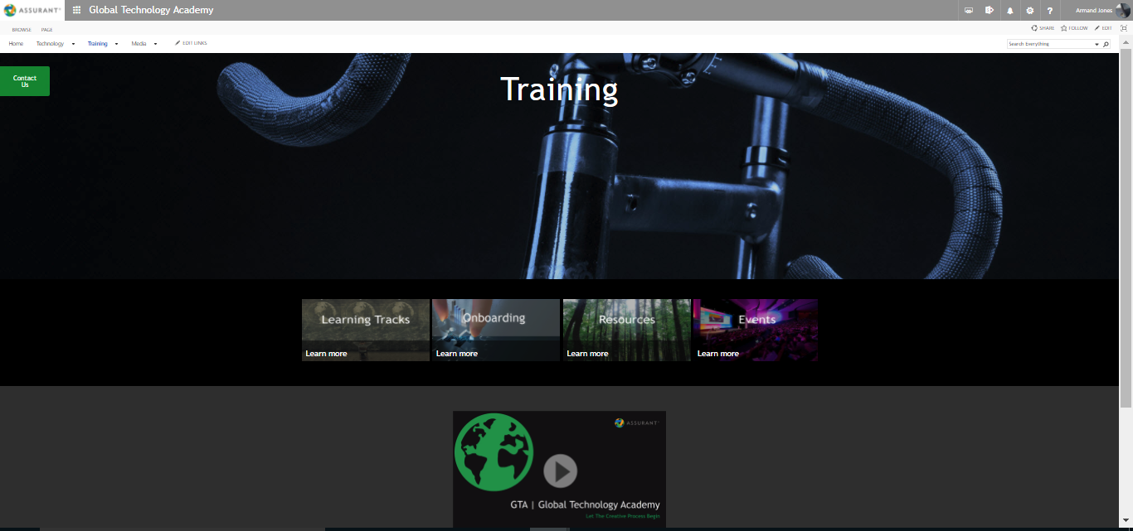Open the Learning Tracks tile
1133x531 pixels.
pyautogui.click(x=366, y=330)
